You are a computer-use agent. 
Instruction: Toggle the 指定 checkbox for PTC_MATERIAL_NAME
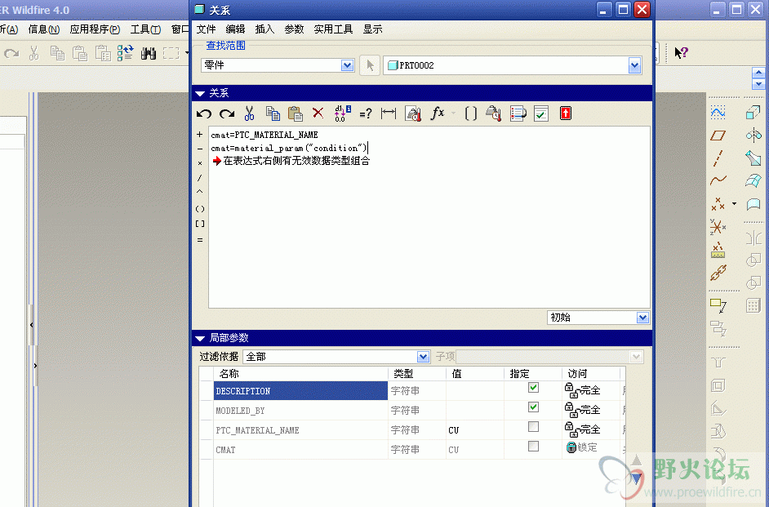(x=533, y=427)
